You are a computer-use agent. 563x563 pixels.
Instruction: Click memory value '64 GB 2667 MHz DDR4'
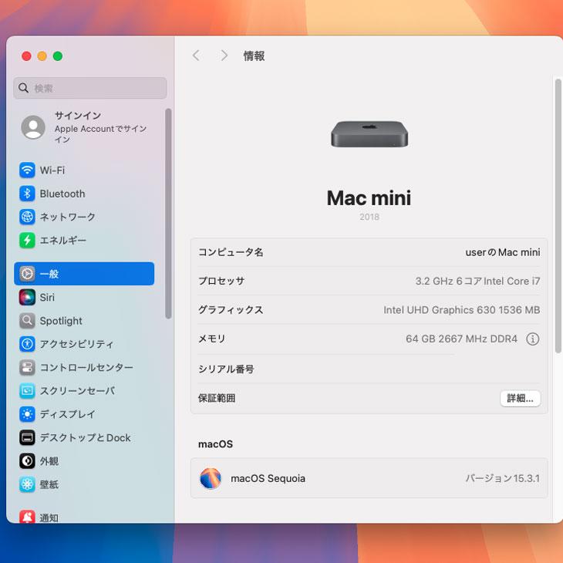(x=461, y=339)
